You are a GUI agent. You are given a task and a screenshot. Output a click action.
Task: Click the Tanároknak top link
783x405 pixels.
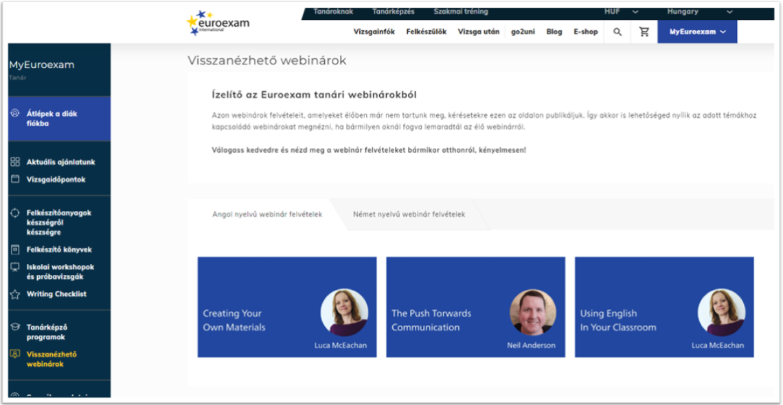(x=333, y=12)
